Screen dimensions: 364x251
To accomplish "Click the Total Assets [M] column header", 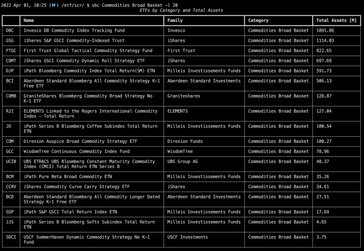I will pyautogui.click(x=336, y=20).
